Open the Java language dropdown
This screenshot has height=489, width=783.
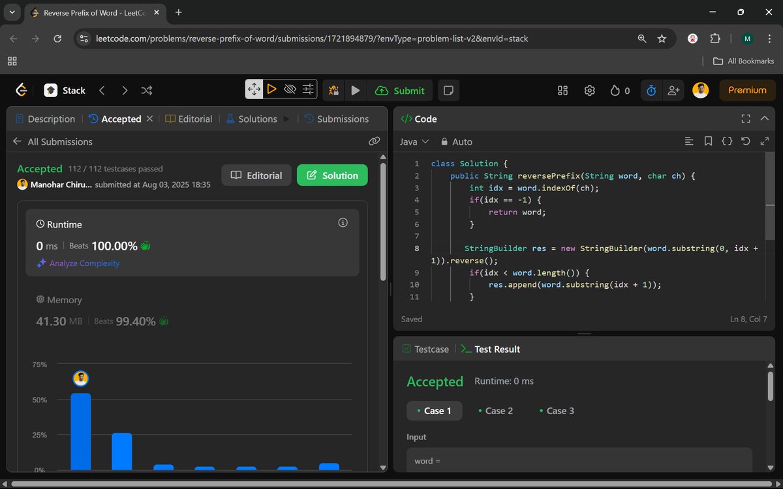pyautogui.click(x=414, y=141)
